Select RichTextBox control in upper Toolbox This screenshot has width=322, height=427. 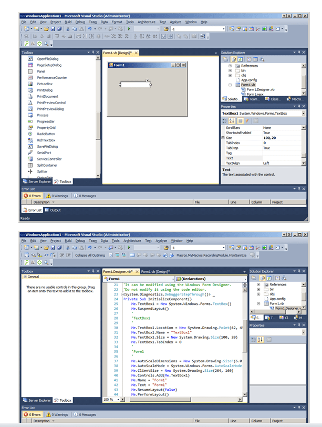pos(46,140)
